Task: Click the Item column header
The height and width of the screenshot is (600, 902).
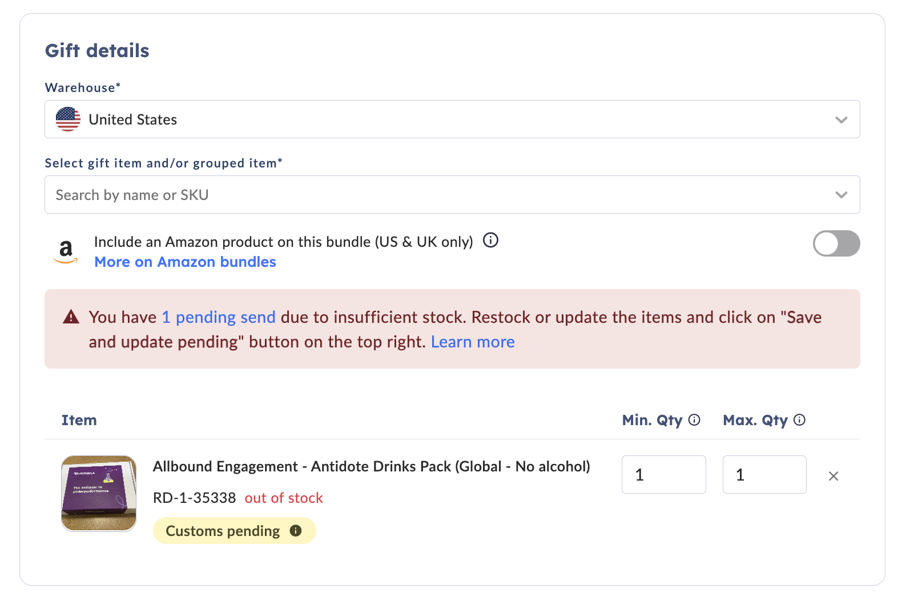Action: click(x=79, y=420)
